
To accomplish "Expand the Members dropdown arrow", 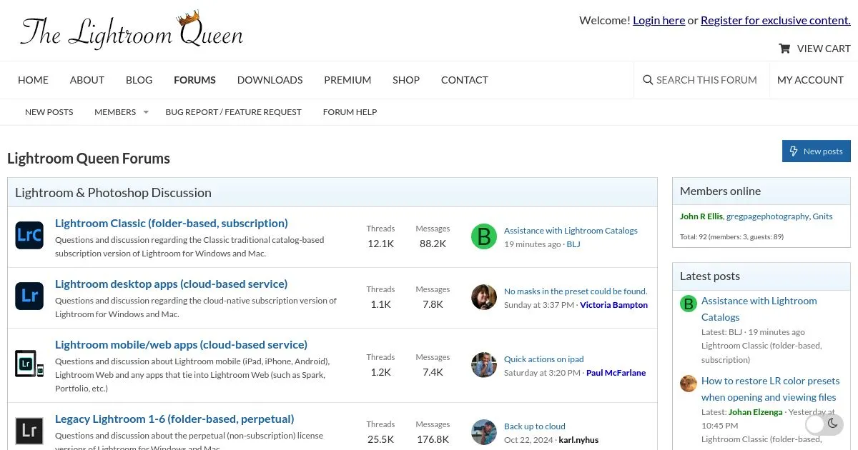I will click(x=146, y=112).
